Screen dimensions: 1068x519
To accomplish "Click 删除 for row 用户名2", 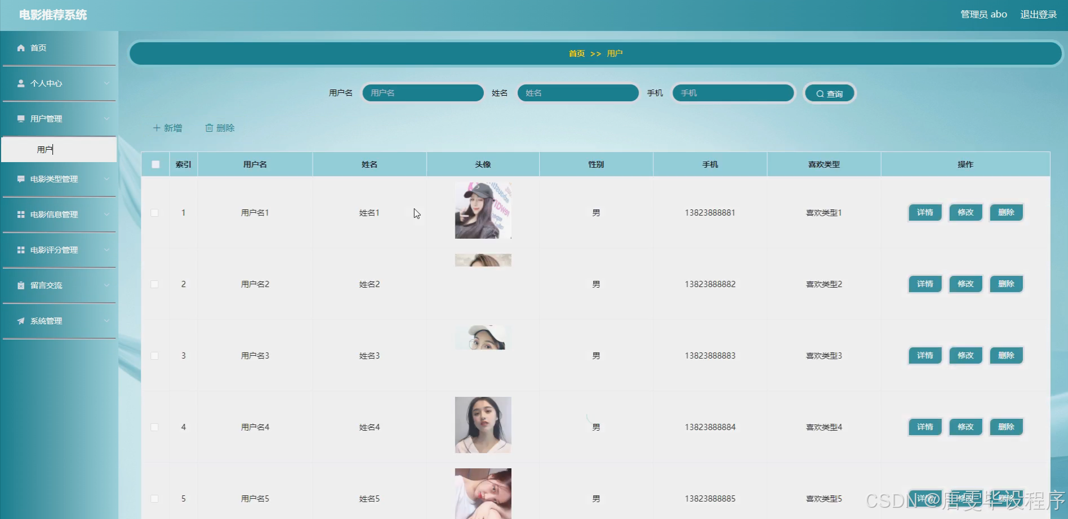I will coord(1006,284).
